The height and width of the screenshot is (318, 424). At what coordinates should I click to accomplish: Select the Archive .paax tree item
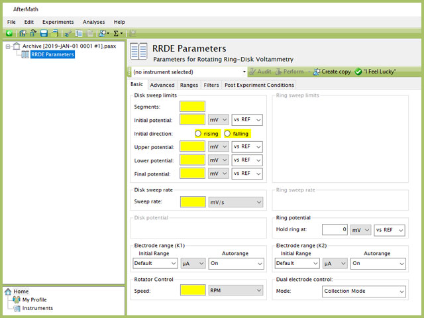click(69, 46)
